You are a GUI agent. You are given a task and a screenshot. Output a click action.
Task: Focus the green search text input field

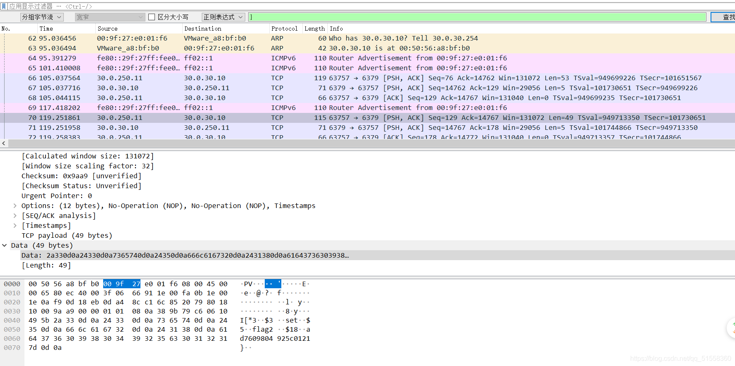point(477,17)
